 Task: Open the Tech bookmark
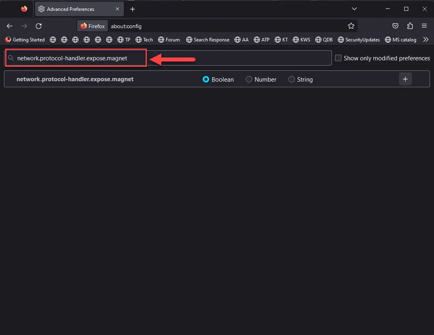[x=144, y=39]
